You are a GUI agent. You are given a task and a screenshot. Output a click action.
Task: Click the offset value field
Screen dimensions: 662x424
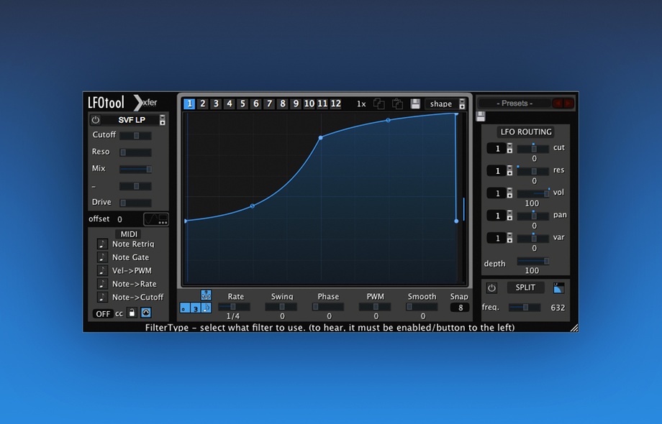pyautogui.click(x=120, y=219)
